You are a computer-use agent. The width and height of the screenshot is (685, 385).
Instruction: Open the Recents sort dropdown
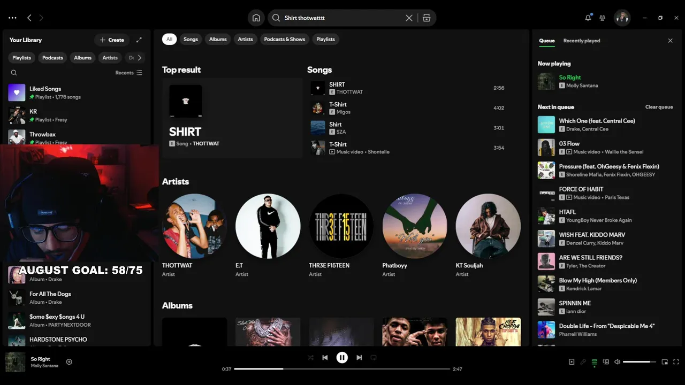129,73
